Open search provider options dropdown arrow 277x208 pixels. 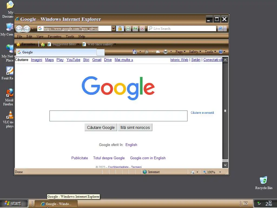225,28
